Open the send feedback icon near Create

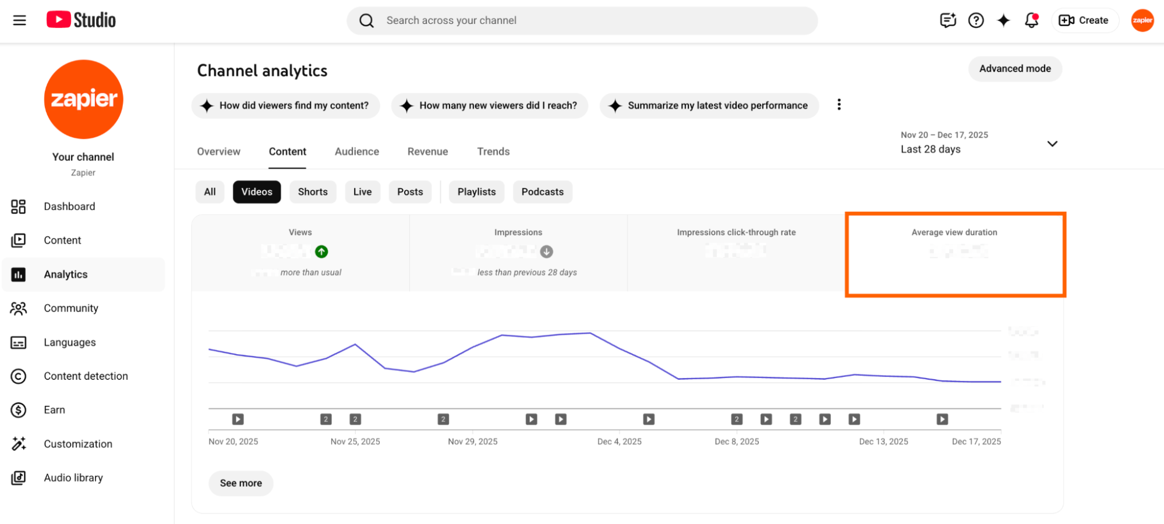[x=947, y=20]
